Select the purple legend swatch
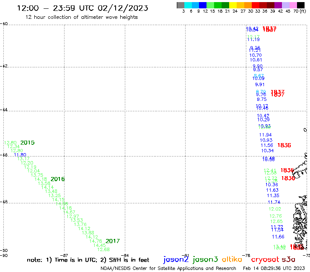 pos(278,5)
